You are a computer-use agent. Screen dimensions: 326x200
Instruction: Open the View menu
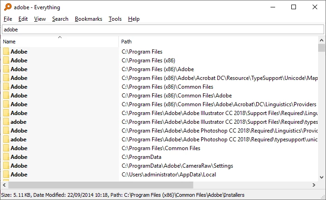(40, 19)
